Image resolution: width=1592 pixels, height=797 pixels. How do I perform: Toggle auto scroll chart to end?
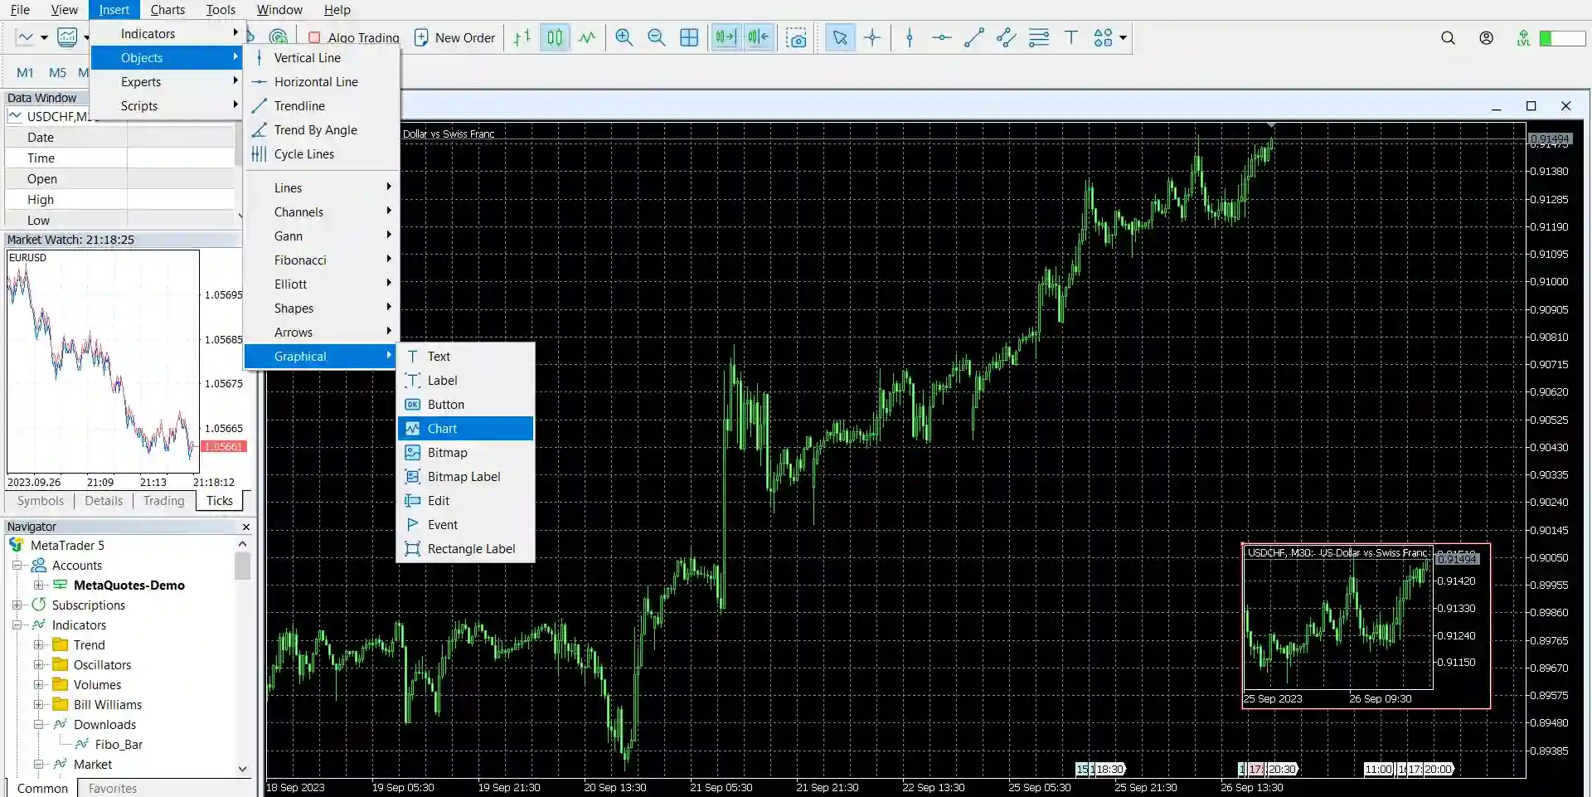[x=726, y=37]
